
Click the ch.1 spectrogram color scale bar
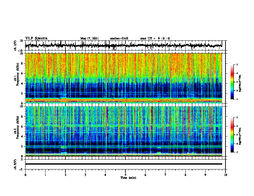point(232,82)
